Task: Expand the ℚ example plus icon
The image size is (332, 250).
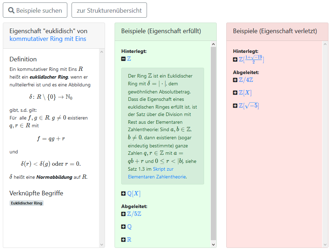Action: coord(123,227)
